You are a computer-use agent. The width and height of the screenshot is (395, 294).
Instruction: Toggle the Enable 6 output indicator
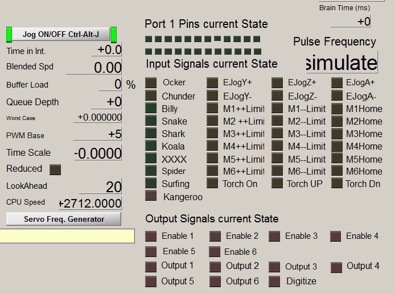click(215, 251)
